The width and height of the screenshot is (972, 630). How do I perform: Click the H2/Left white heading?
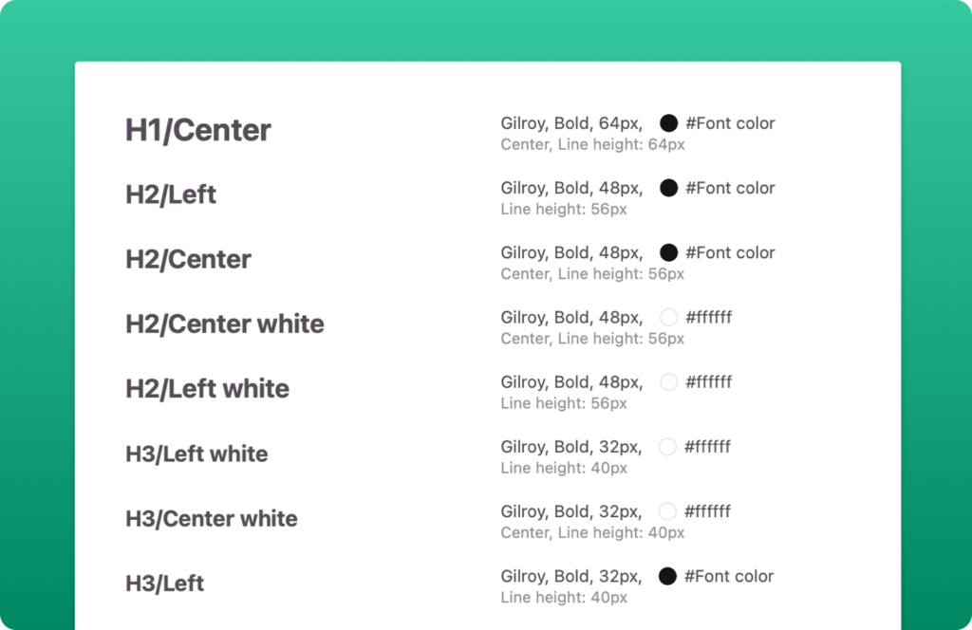click(207, 389)
